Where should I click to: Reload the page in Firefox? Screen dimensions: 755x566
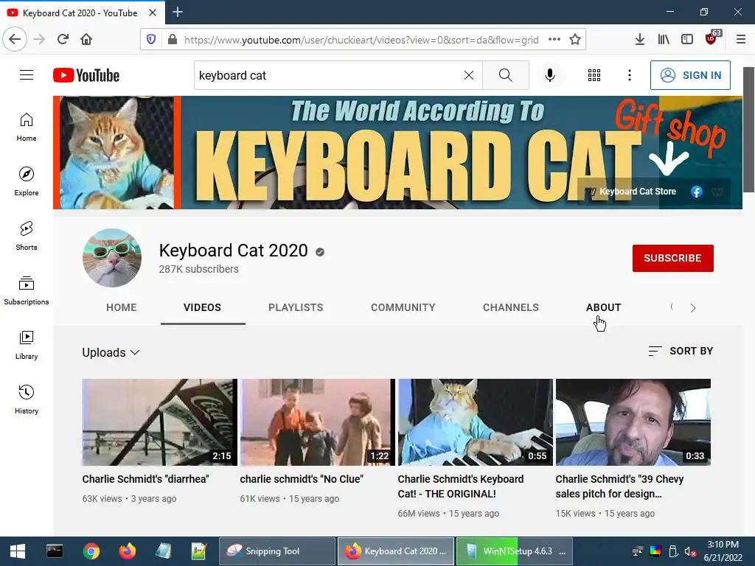pos(63,39)
